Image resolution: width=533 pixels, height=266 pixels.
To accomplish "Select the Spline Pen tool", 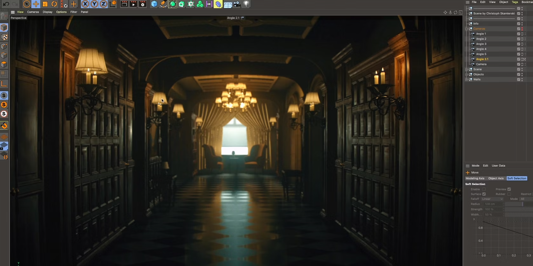I will coord(163,4).
